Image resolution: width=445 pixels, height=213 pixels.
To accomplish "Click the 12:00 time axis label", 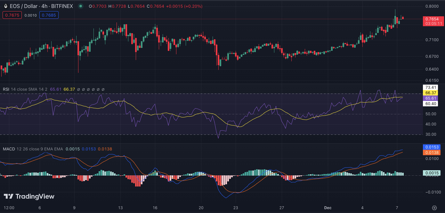I will [9, 208].
